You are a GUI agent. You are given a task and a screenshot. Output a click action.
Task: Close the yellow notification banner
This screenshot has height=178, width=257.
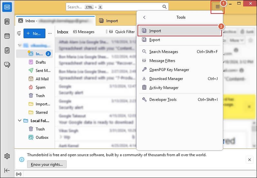249,107
